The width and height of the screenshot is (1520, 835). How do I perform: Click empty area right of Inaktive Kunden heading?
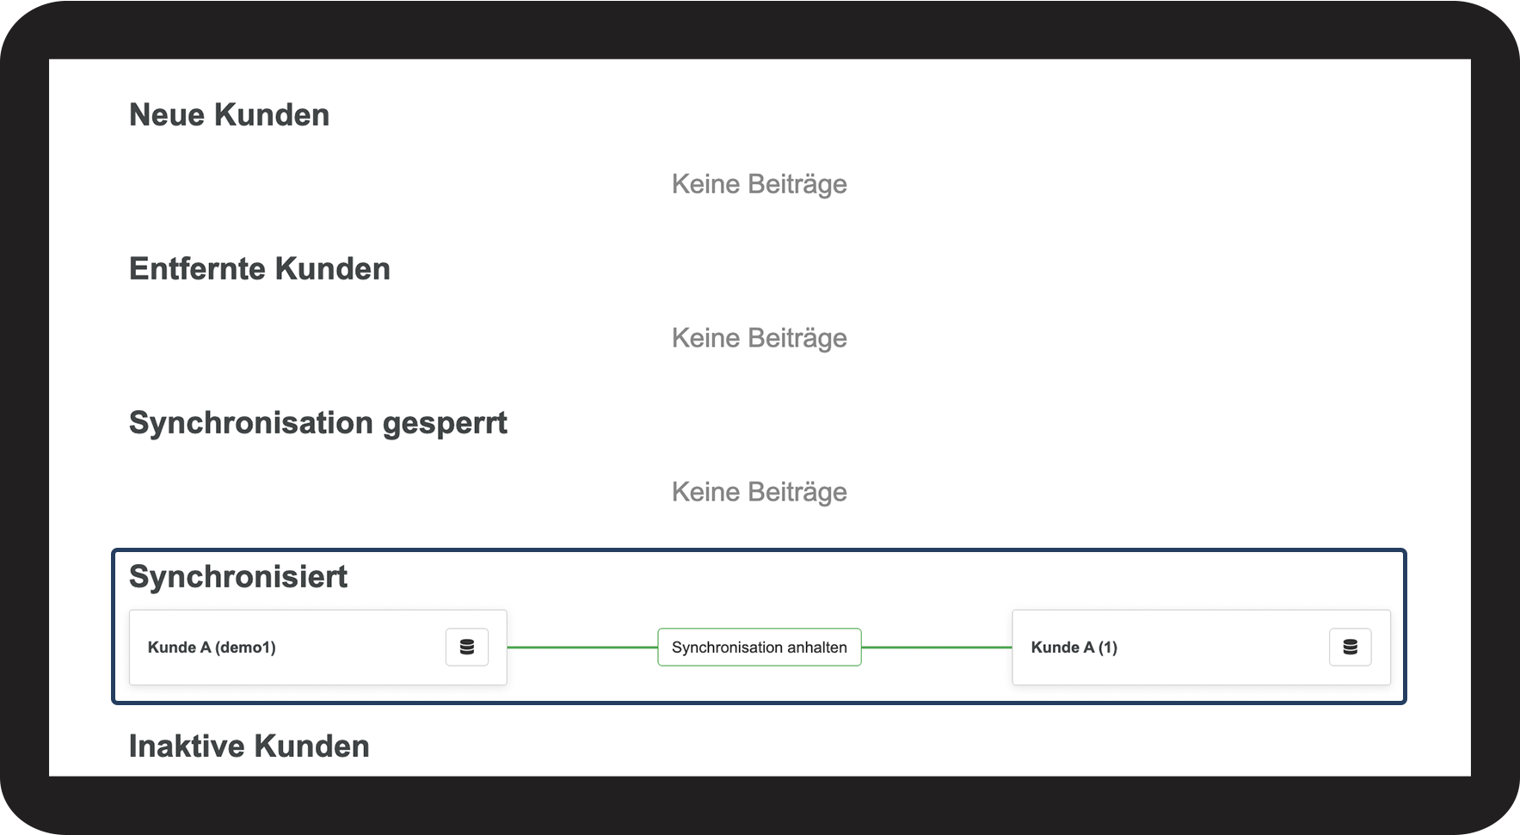tap(774, 746)
